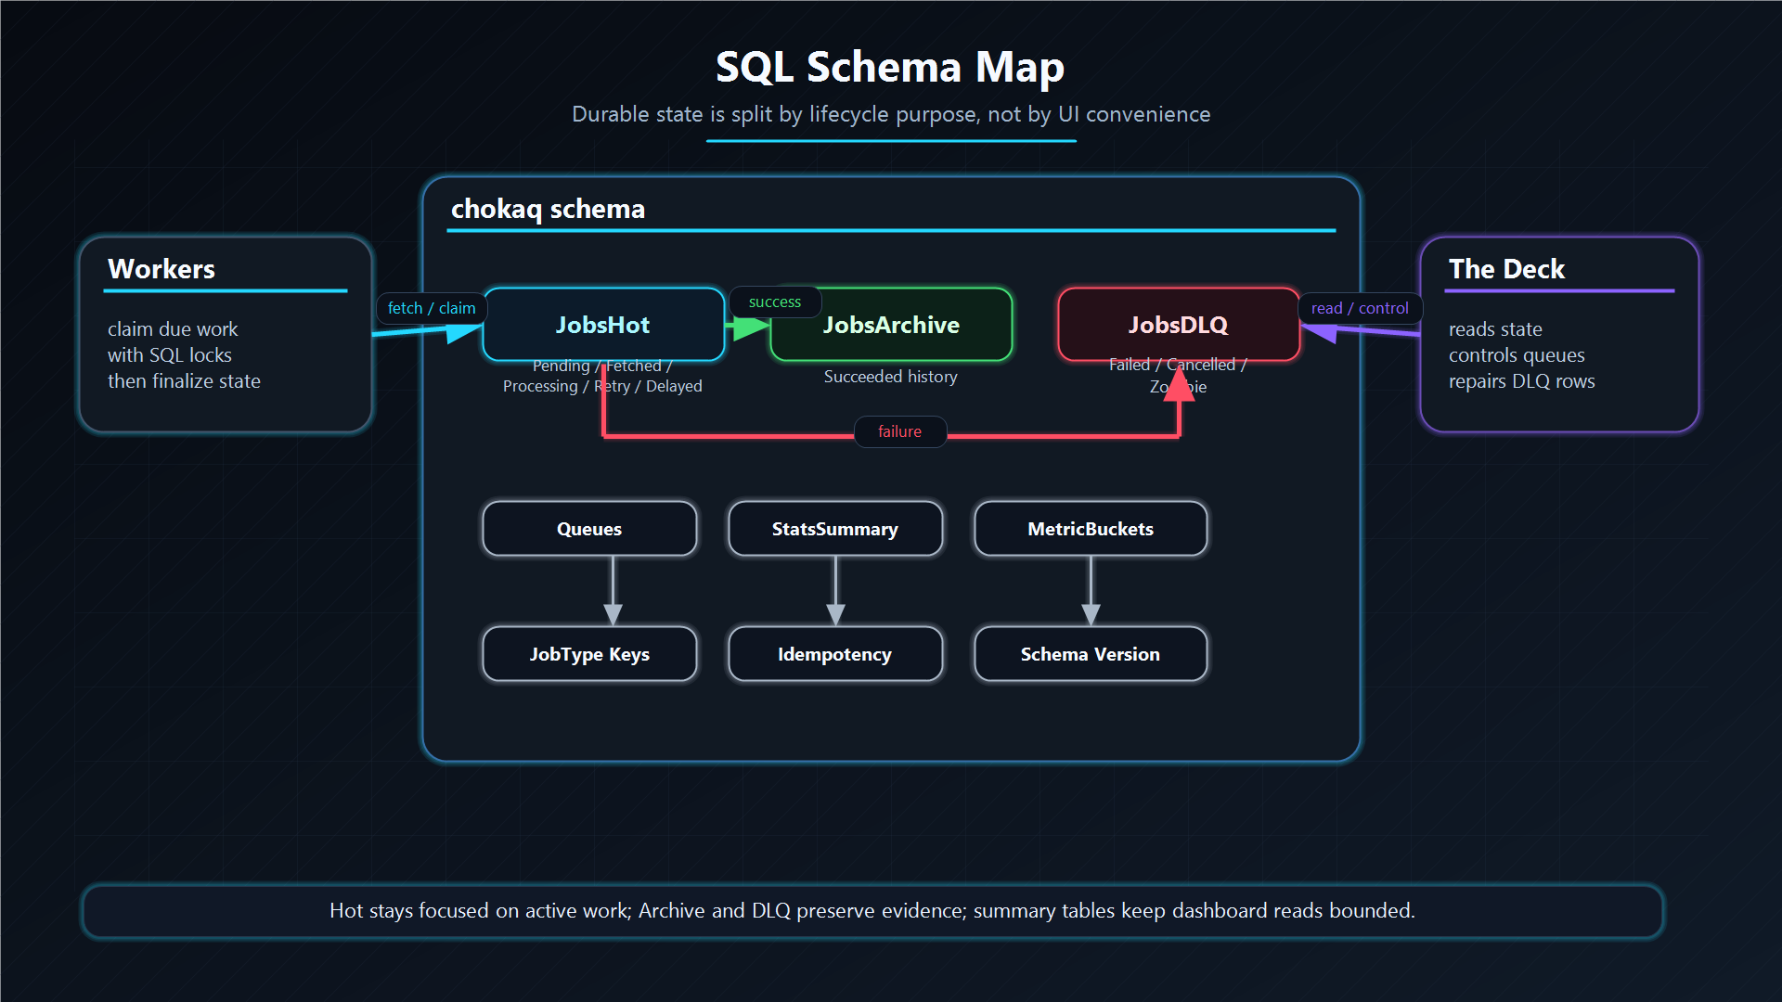Click the 'read / control' arrow label
The image size is (1782, 1002).
click(1360, 308)
